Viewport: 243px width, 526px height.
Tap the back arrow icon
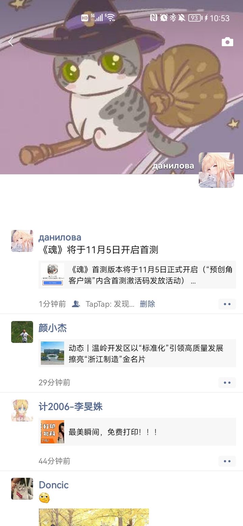coord(11,42)
